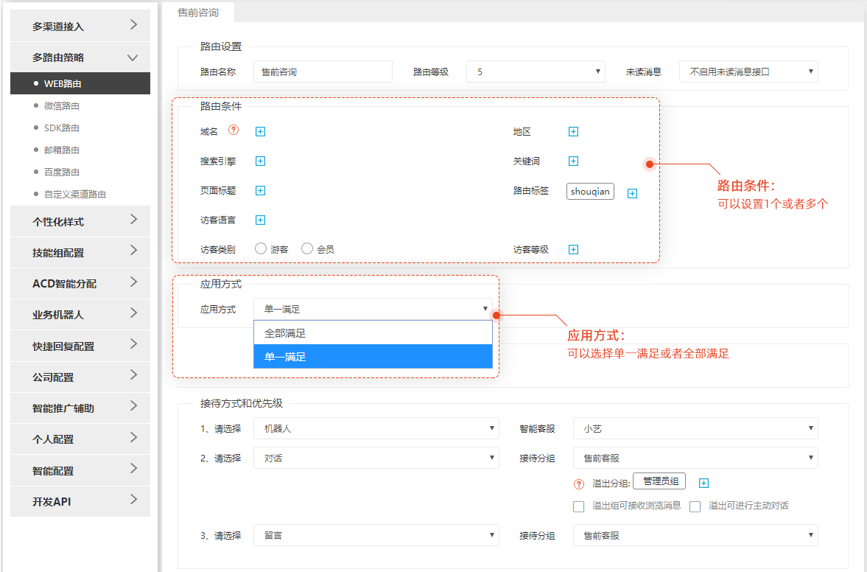
Task: Open WEB路由 in the sidebar
Action: [x=80, y=83]
